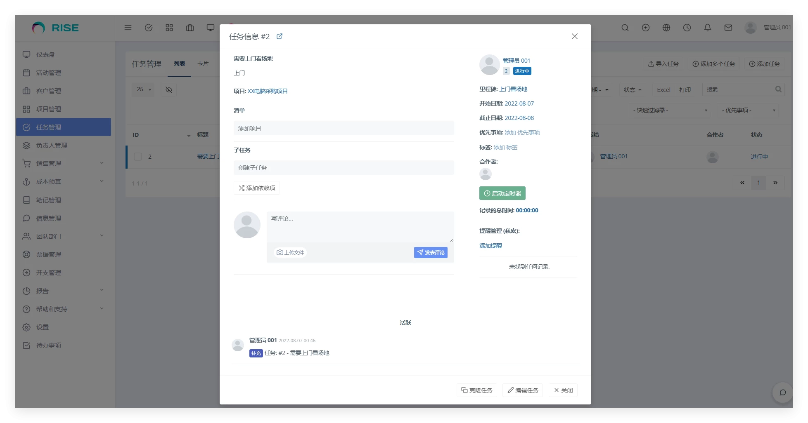This screenshot has height=423, width=808.
Task: Toggle column visibility eye-slash button
Action: pos(169,89)
